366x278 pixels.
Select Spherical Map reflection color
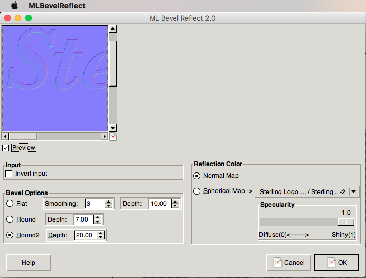(x=197, y=191)
